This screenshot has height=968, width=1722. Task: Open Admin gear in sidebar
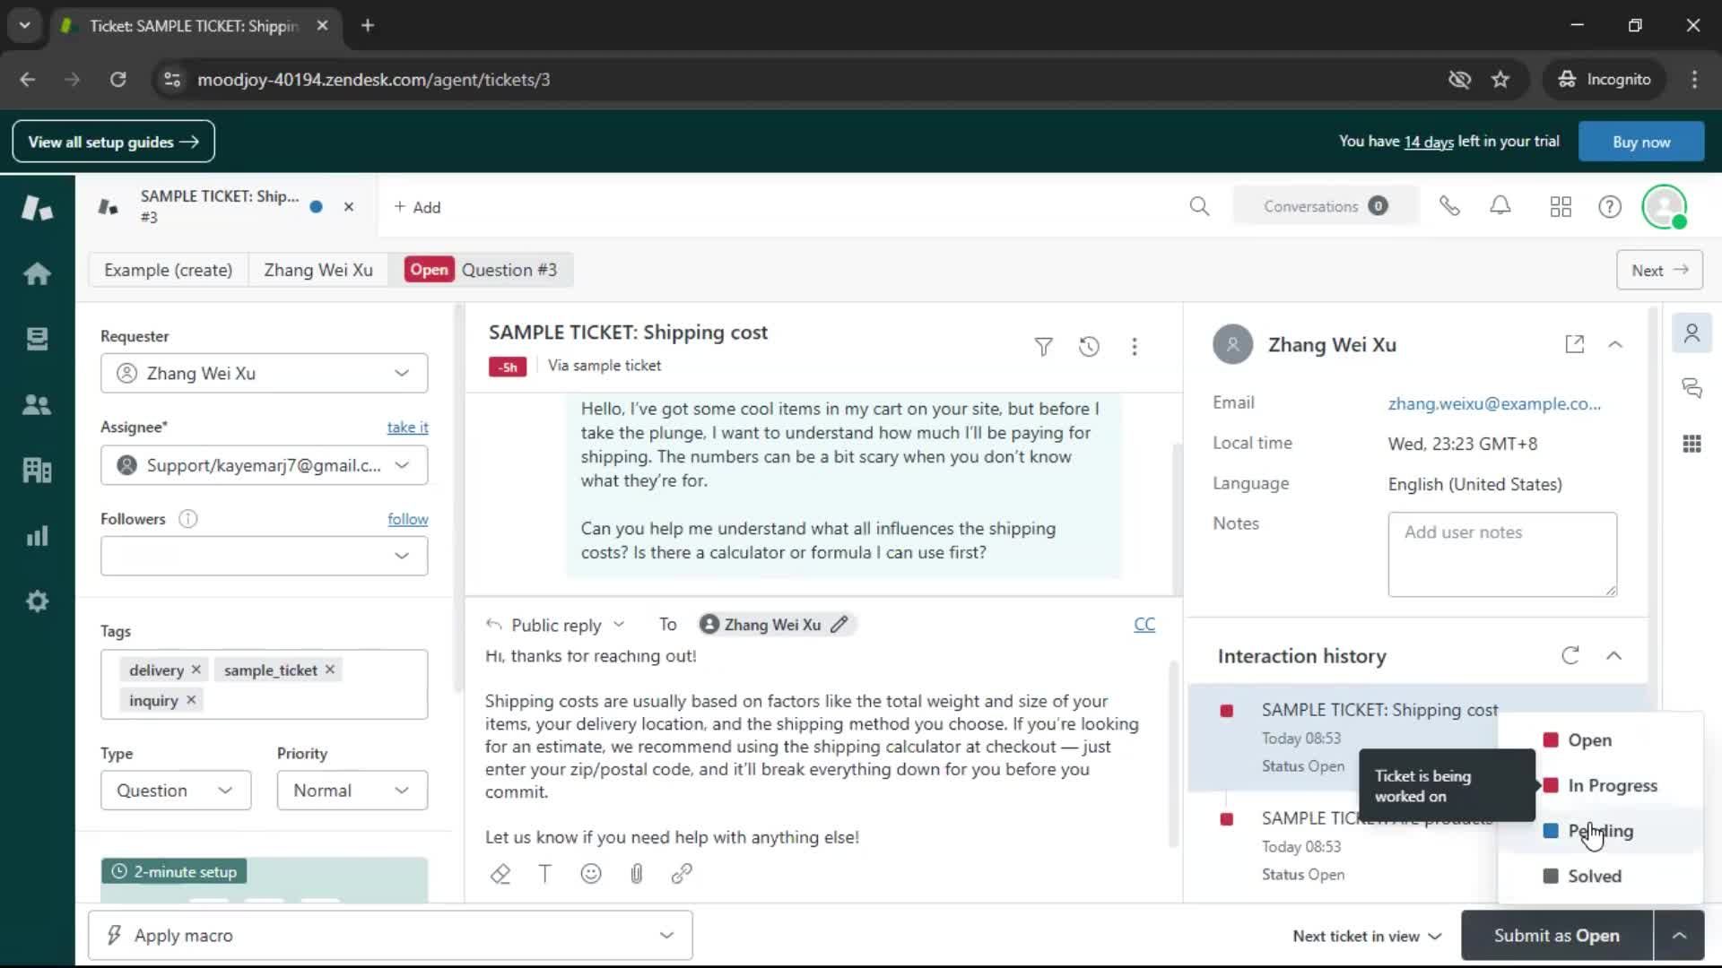click(x=37, y=601)
